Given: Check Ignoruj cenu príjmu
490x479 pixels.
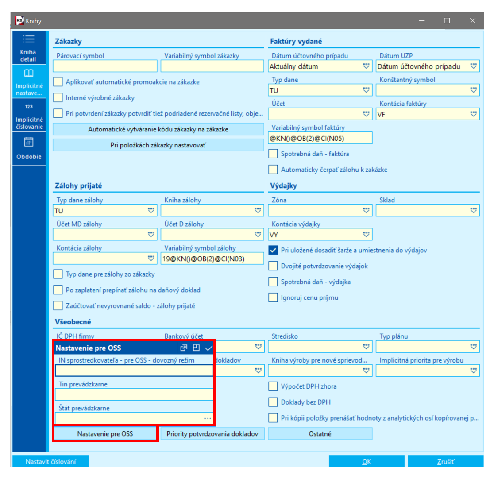Looking at the screenshot, I should pos(273,297).
